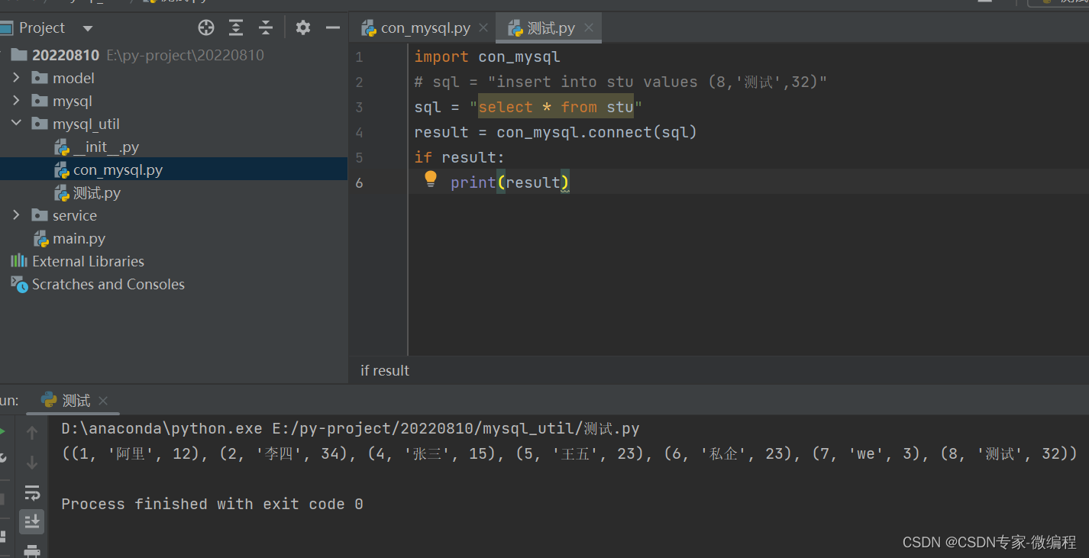The image size is (1089, 558).
Task: Click Down the Stack Trace arrow
Action: [32, 462]
